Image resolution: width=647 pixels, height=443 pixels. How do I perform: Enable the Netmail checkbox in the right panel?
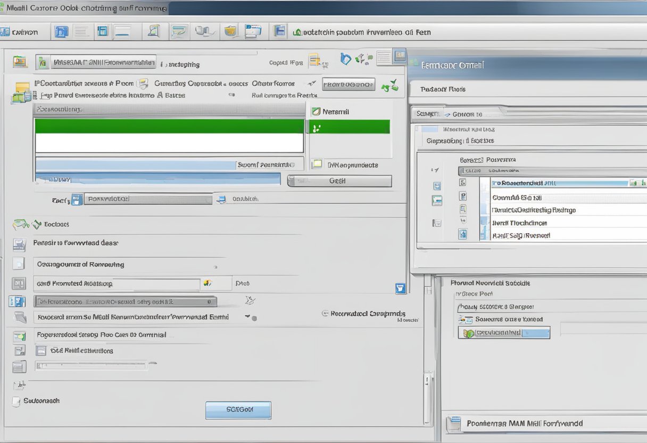(317, 111)
